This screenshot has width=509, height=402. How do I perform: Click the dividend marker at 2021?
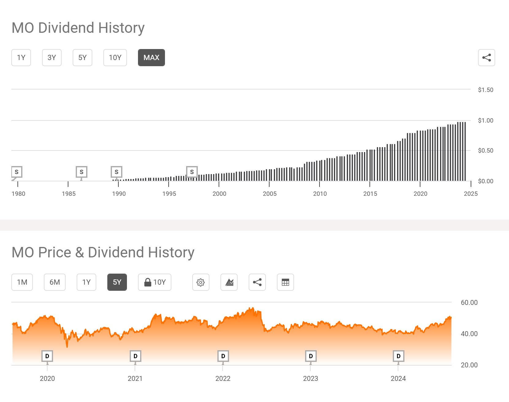[136, 356]
